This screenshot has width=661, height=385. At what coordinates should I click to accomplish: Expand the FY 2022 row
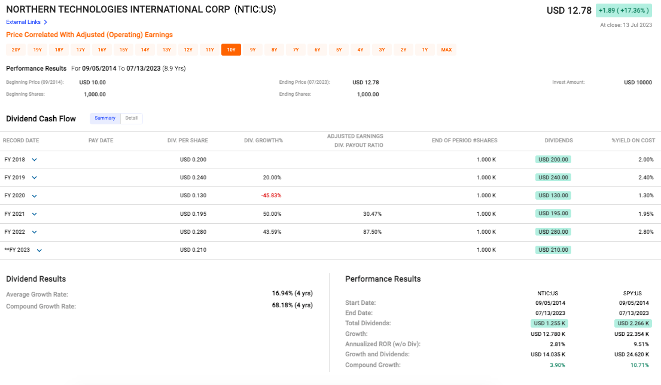point(35,232)
